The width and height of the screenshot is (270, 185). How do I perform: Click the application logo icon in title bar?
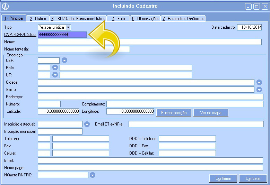5,6
